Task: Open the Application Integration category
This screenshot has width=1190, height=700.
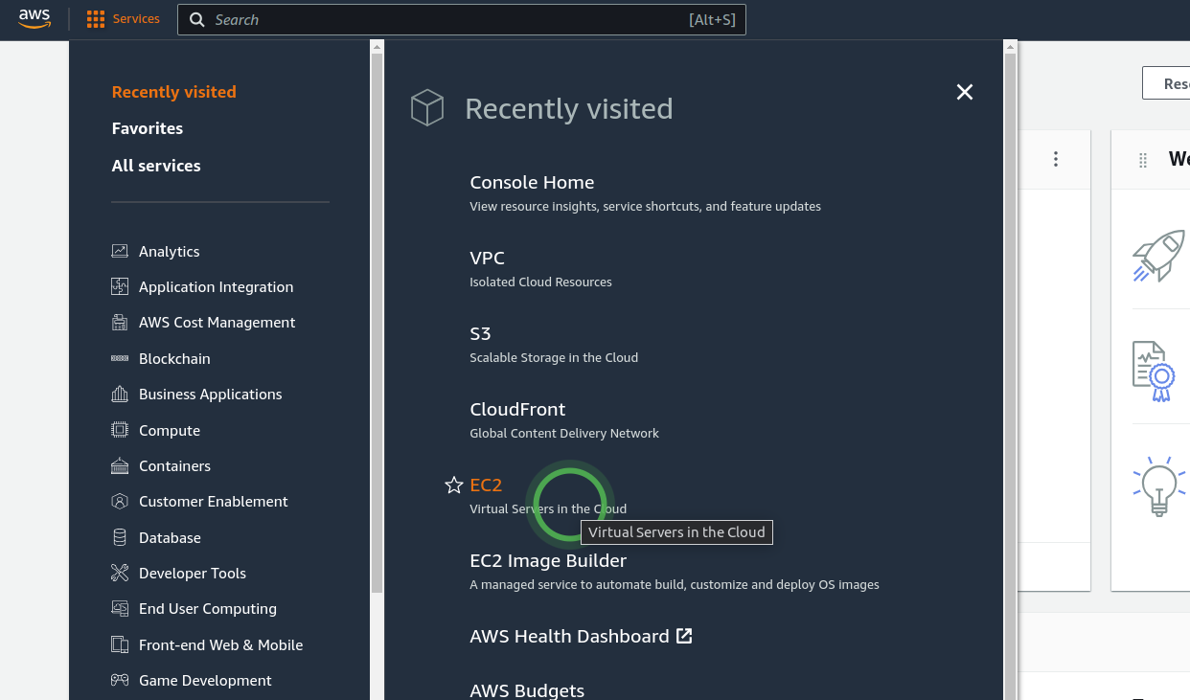Action: point(216,286)
